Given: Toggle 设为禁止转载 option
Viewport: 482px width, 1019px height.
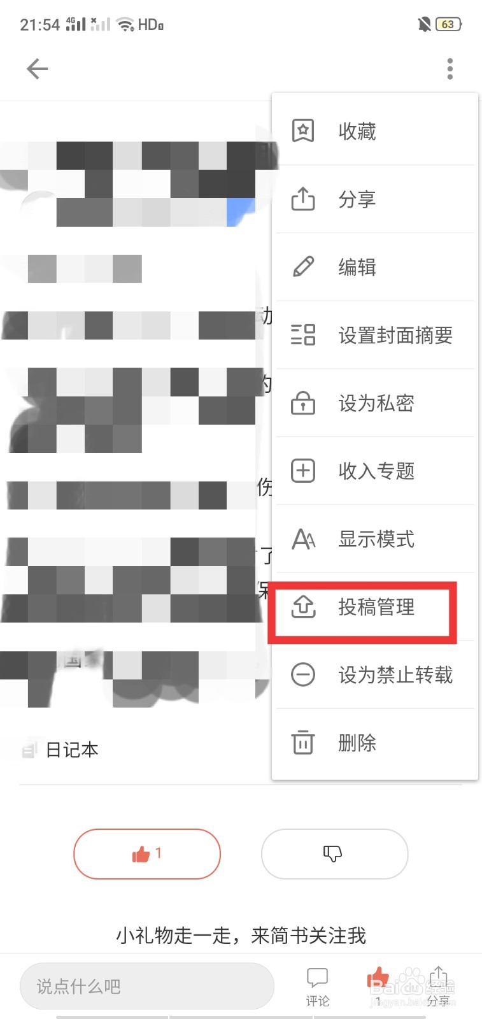Looking at the screenshot, I should point(375,674).
